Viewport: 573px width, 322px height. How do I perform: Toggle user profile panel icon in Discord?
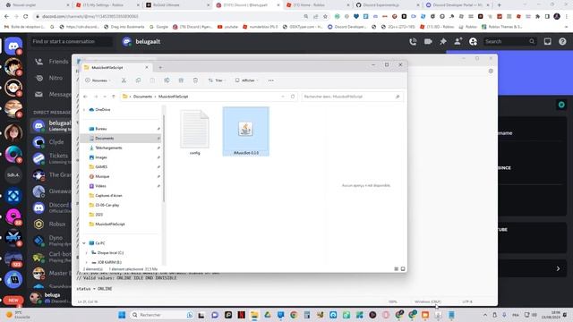(473, 42)
